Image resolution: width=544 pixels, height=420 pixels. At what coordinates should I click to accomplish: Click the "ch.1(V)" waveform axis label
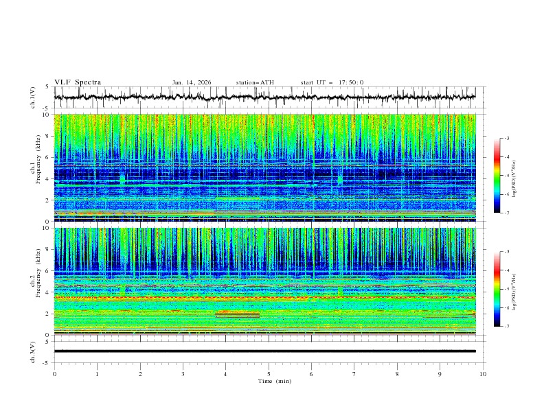pos(33,97)
